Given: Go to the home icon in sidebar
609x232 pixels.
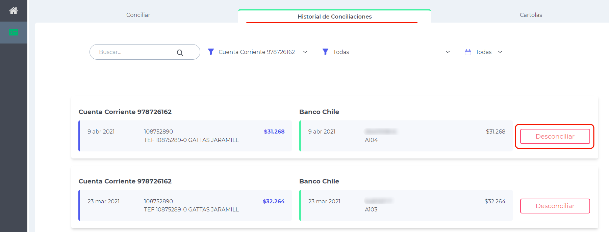Looking at the screenshot, I should [14, 11].
